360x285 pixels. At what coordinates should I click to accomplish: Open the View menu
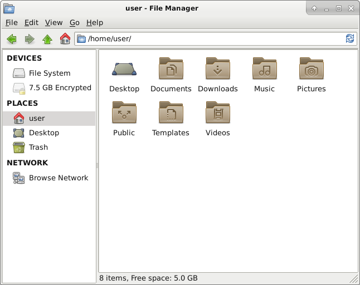pos(53,22)
